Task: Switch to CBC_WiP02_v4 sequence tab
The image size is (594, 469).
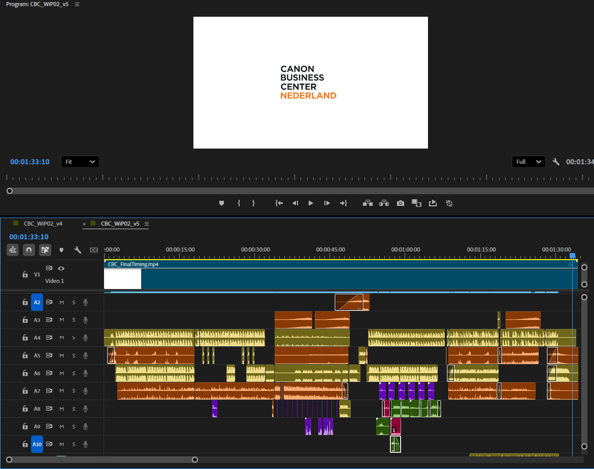Action: click(43, 224)
